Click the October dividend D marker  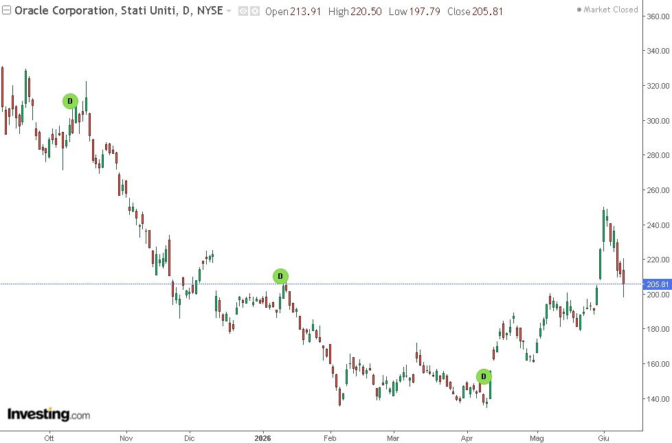click(70, 102)
